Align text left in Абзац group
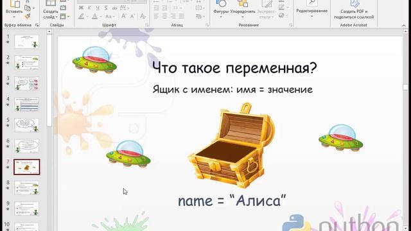This screenshot has height=231, width=411. 156,16
